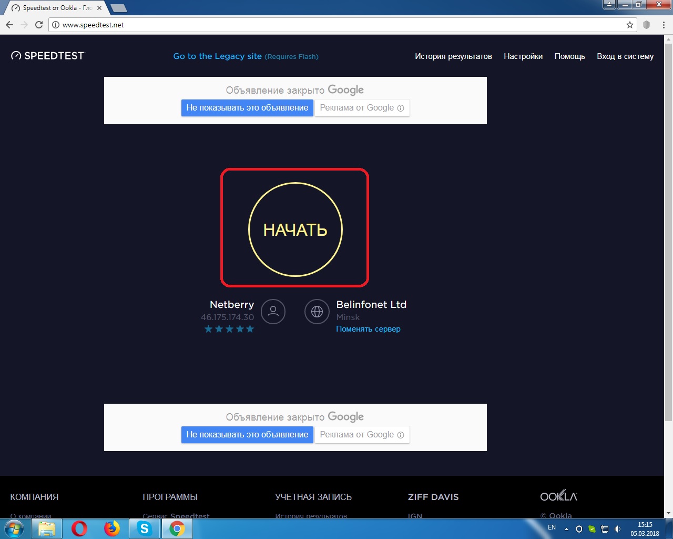Click the network tray icon
The height and width of the screenshot is (539, 673).
click(605, 529)
